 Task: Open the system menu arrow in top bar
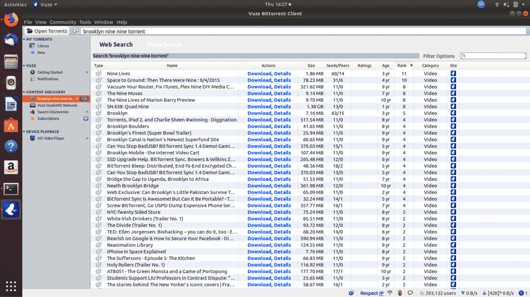(523, 4)
